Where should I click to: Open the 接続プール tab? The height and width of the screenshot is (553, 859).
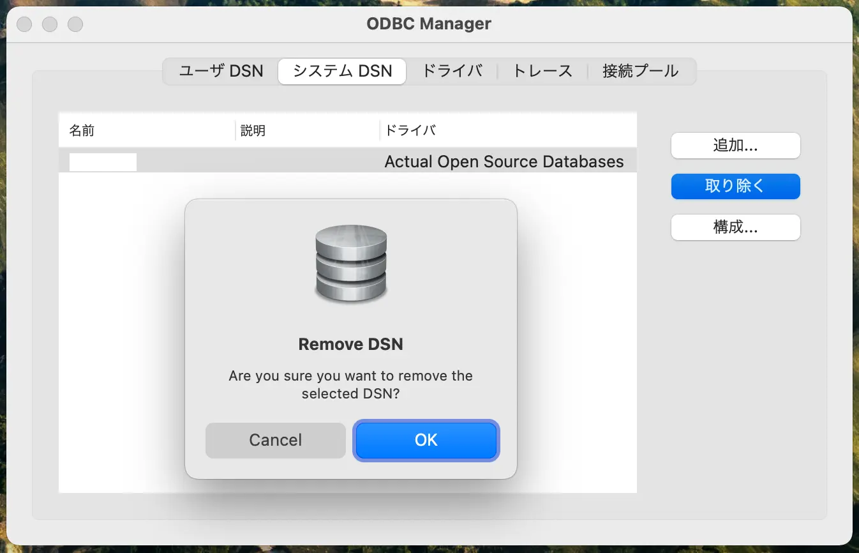coord(640,72)
